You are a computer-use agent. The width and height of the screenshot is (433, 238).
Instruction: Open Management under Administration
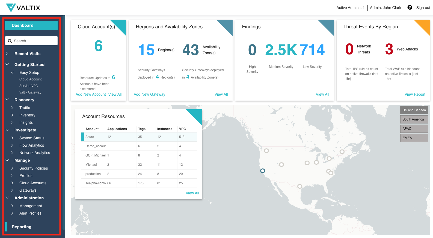(x=31, y=206)
